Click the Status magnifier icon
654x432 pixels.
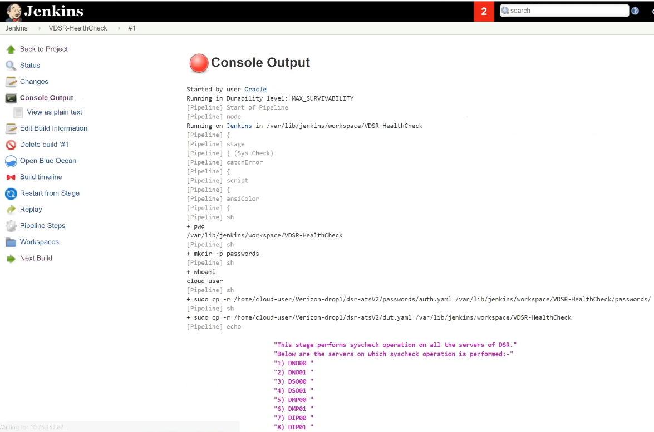[x=11, y=66]
